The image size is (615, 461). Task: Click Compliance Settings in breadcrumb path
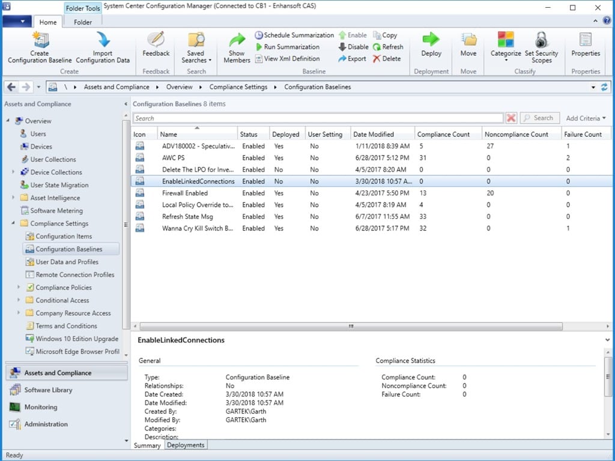pos(238,87)
